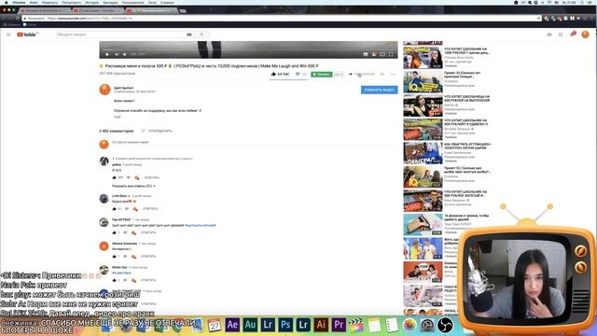The image size is (597, 336).
Task: Launch Illustrator from the dock
Action: coord(321,325)
